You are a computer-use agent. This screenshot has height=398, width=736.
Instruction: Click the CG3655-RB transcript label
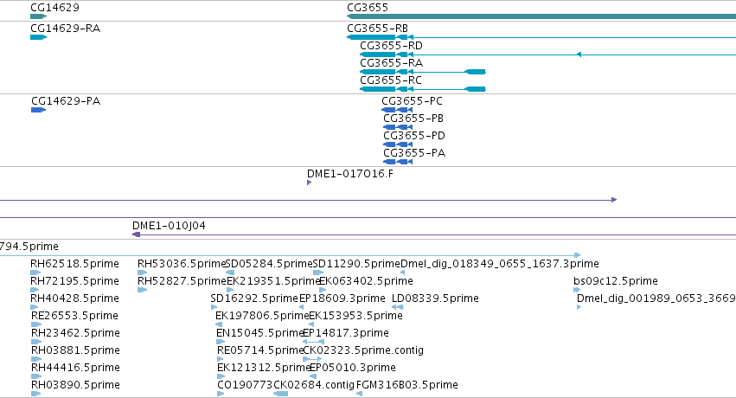(377, 29)
